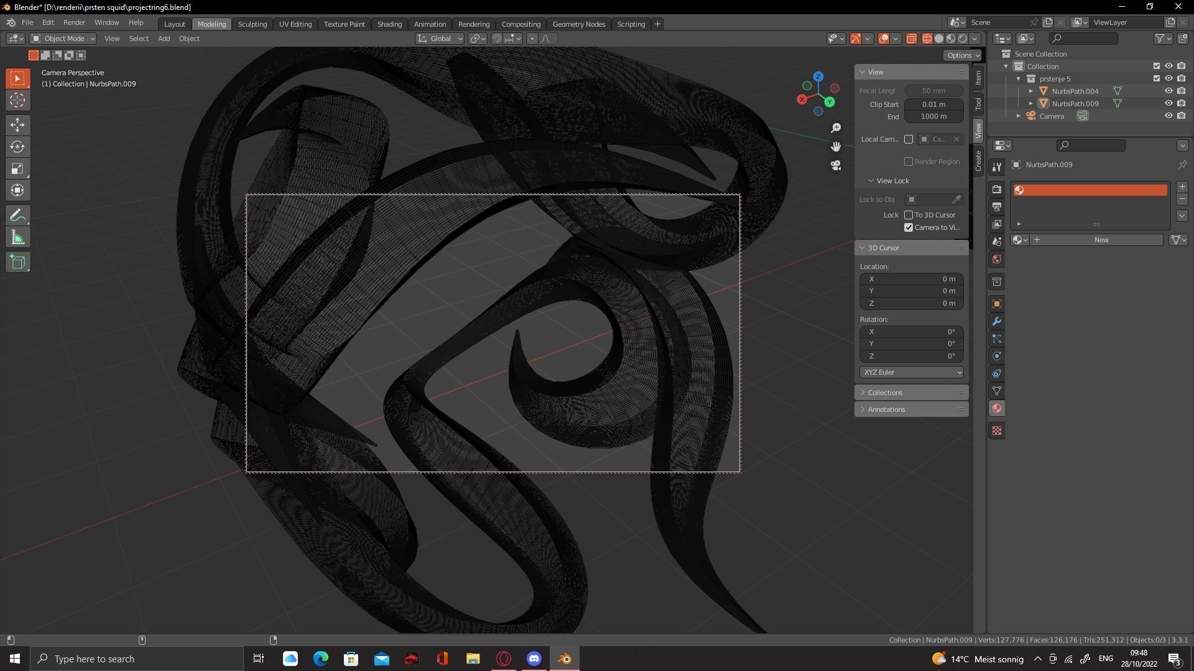Open the Object Mode dropdown
This screenshot has height=671, width=1194.
pyautogui.click(x=63, y=39)
